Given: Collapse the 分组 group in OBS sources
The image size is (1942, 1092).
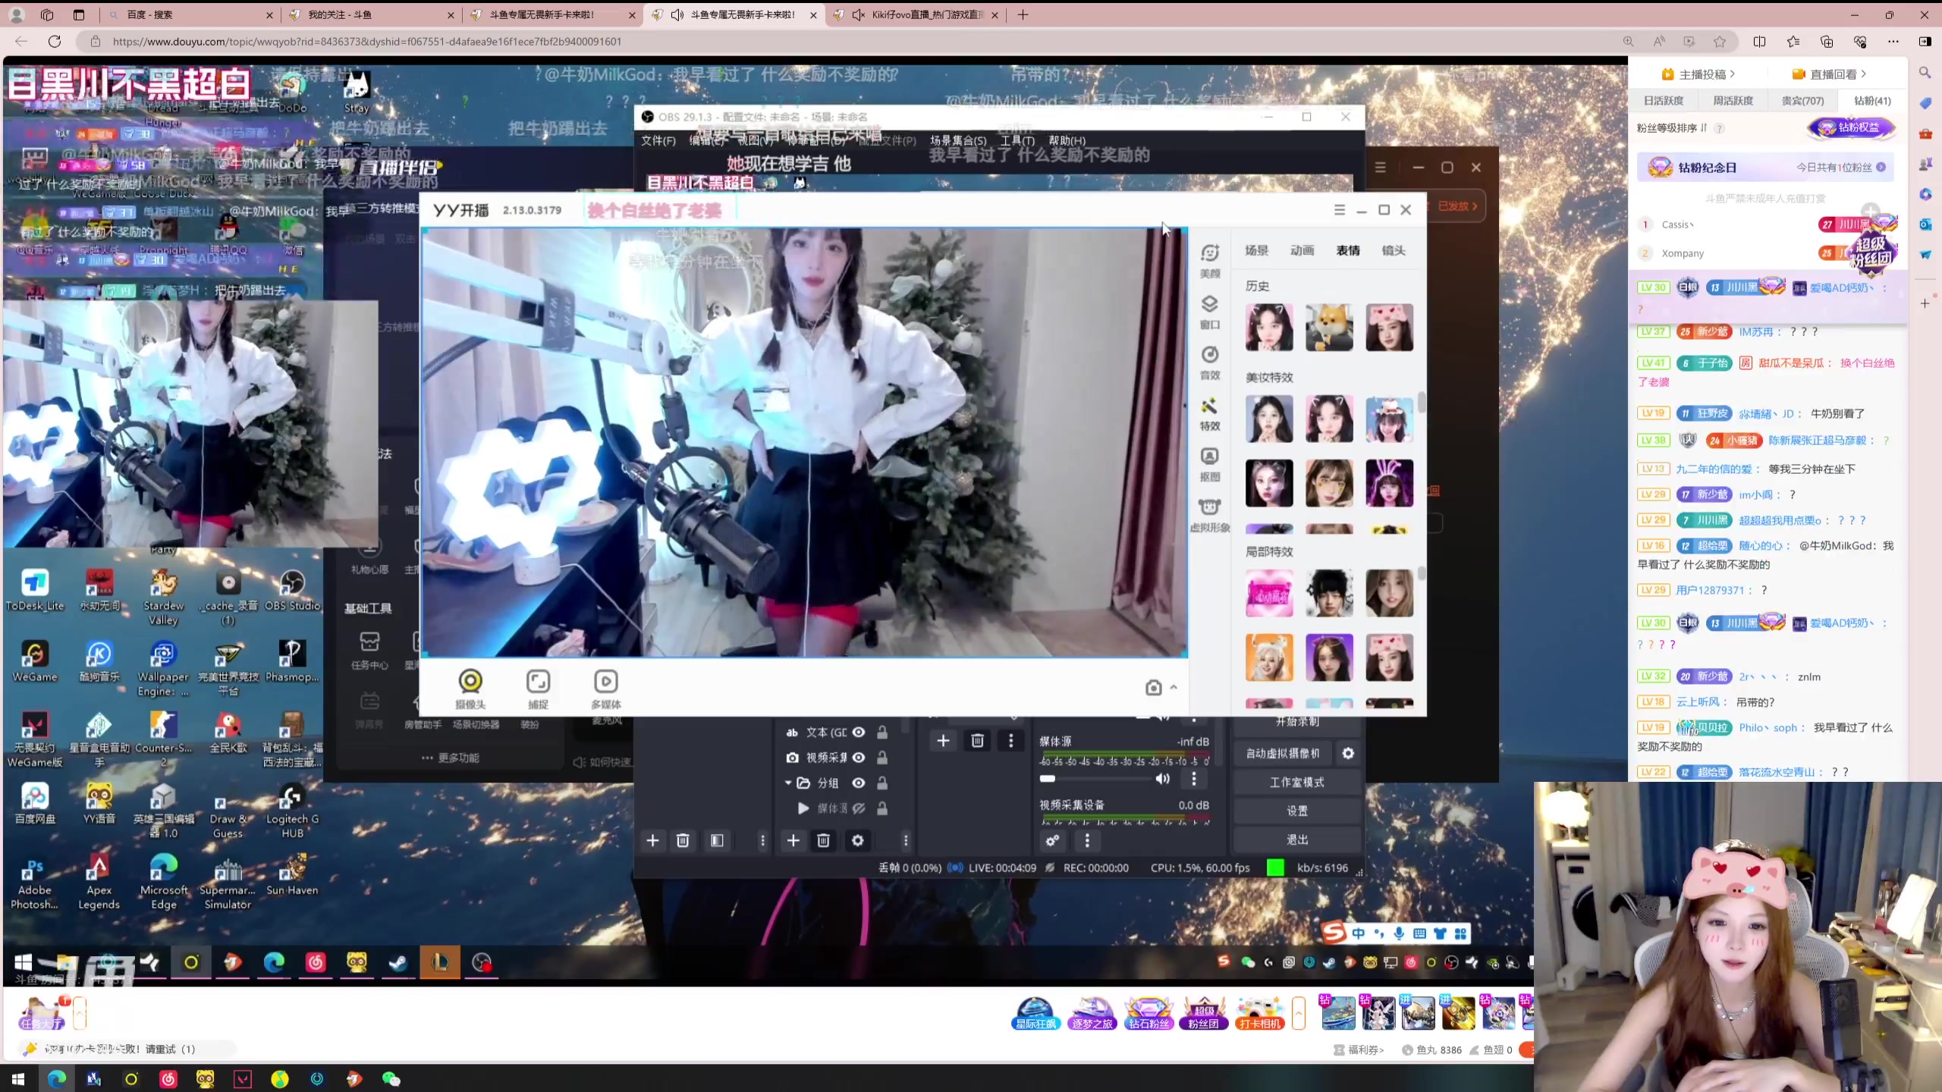Looking at the screenshot, I should (x=788, y=782).
